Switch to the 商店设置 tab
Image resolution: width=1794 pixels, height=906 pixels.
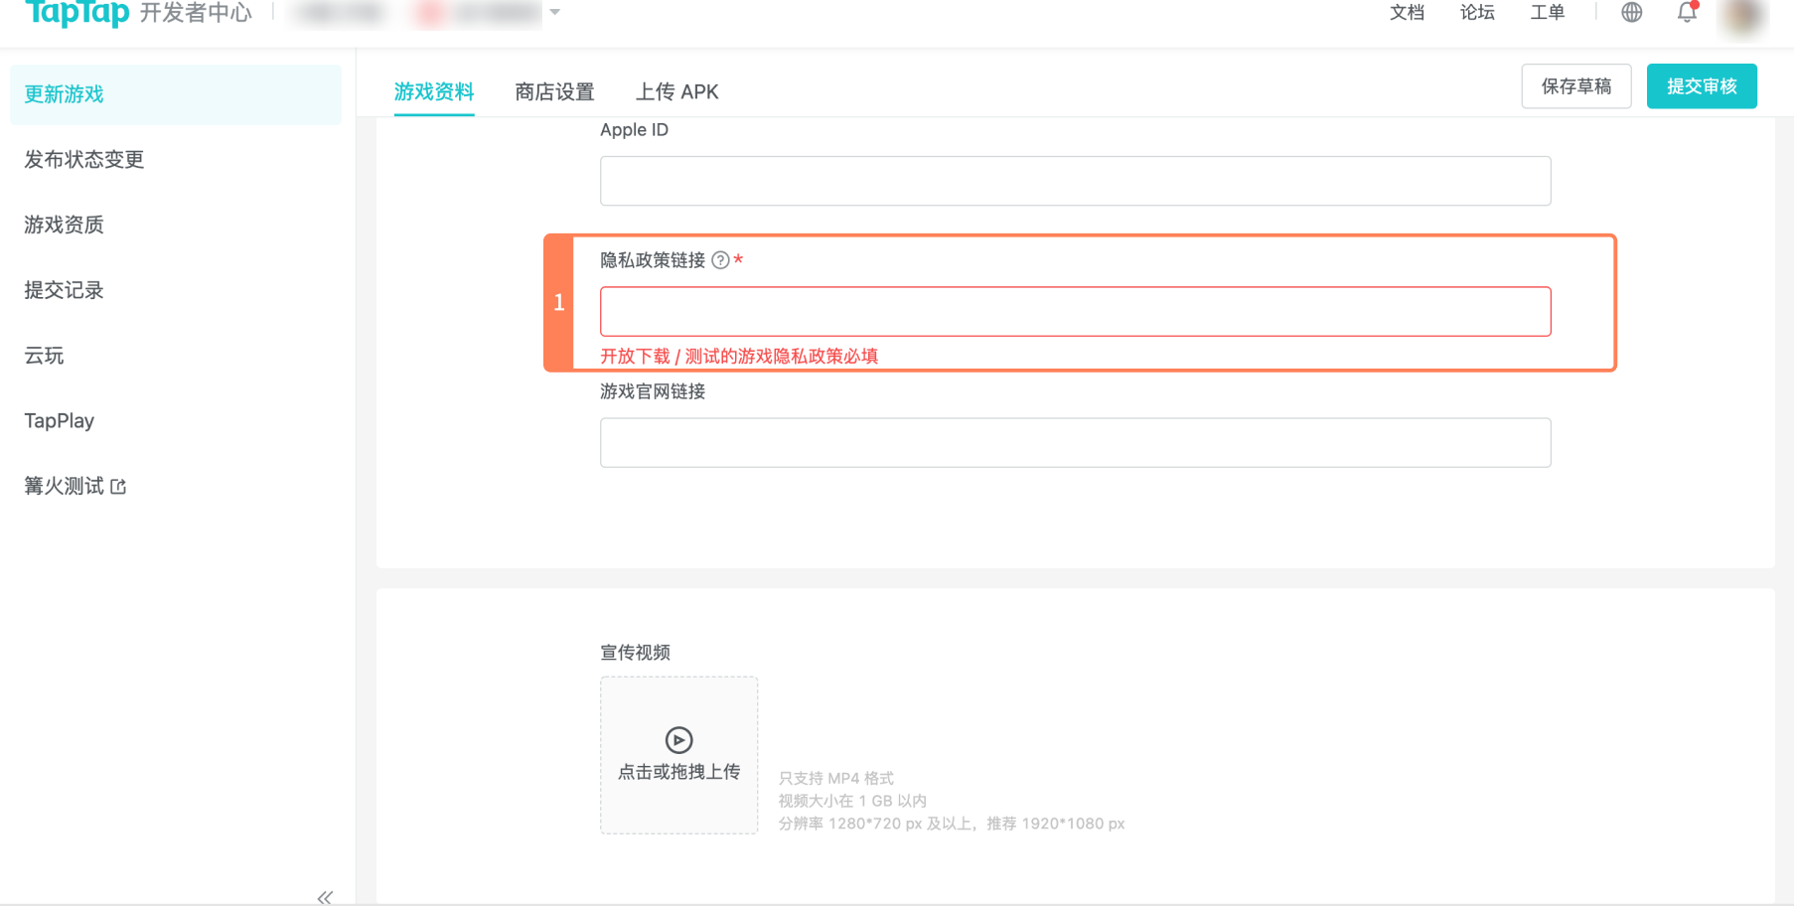point(554,92)
